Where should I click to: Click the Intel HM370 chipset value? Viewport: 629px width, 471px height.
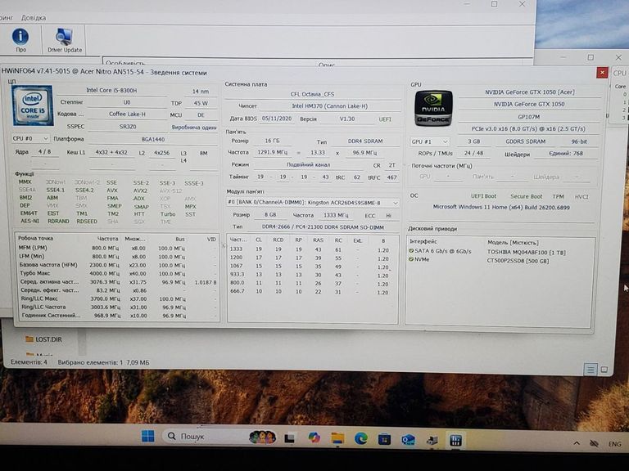(x=329, y=106)
